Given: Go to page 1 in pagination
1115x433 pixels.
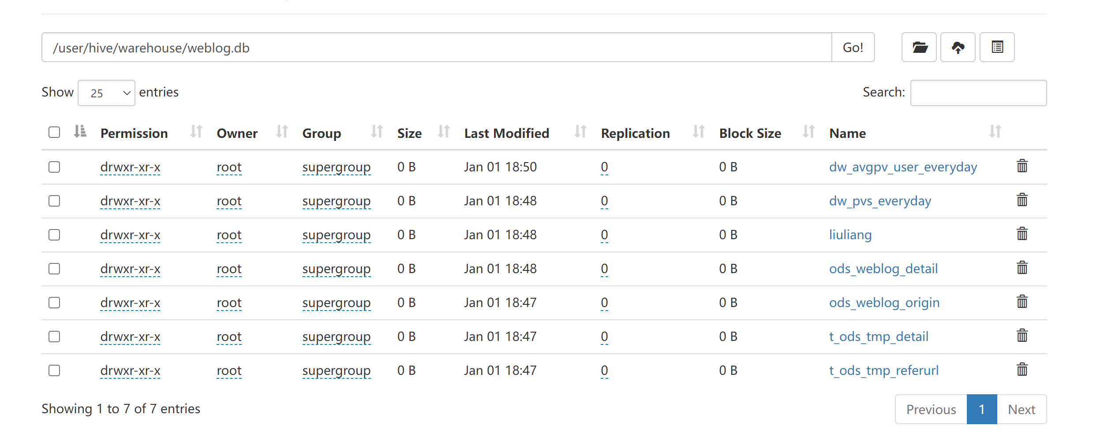Looking at the screenshot, I should tap(981, 409).
